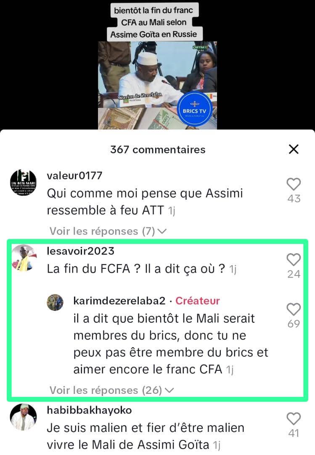This screenshot has width=315, height=455.
Task: Tap the video caption about franc CFA
Action: tap(154, 22)
